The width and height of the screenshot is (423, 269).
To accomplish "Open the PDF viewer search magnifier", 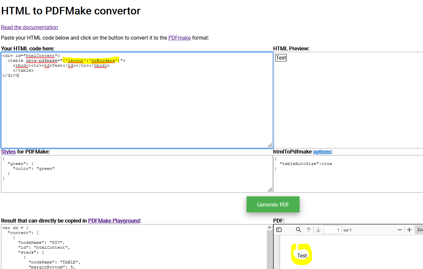I will [298, 230].
